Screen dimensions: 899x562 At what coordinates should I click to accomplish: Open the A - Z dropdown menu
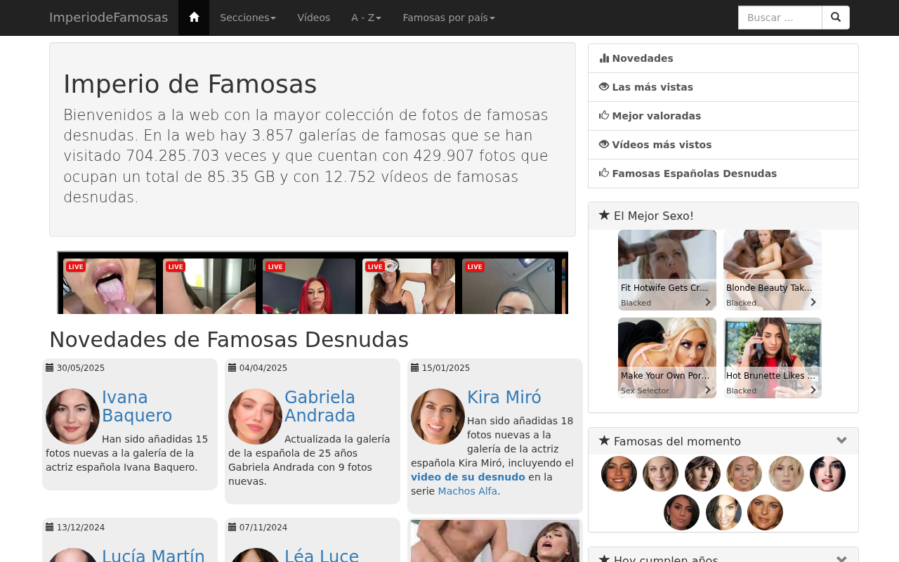pos(366,18)
